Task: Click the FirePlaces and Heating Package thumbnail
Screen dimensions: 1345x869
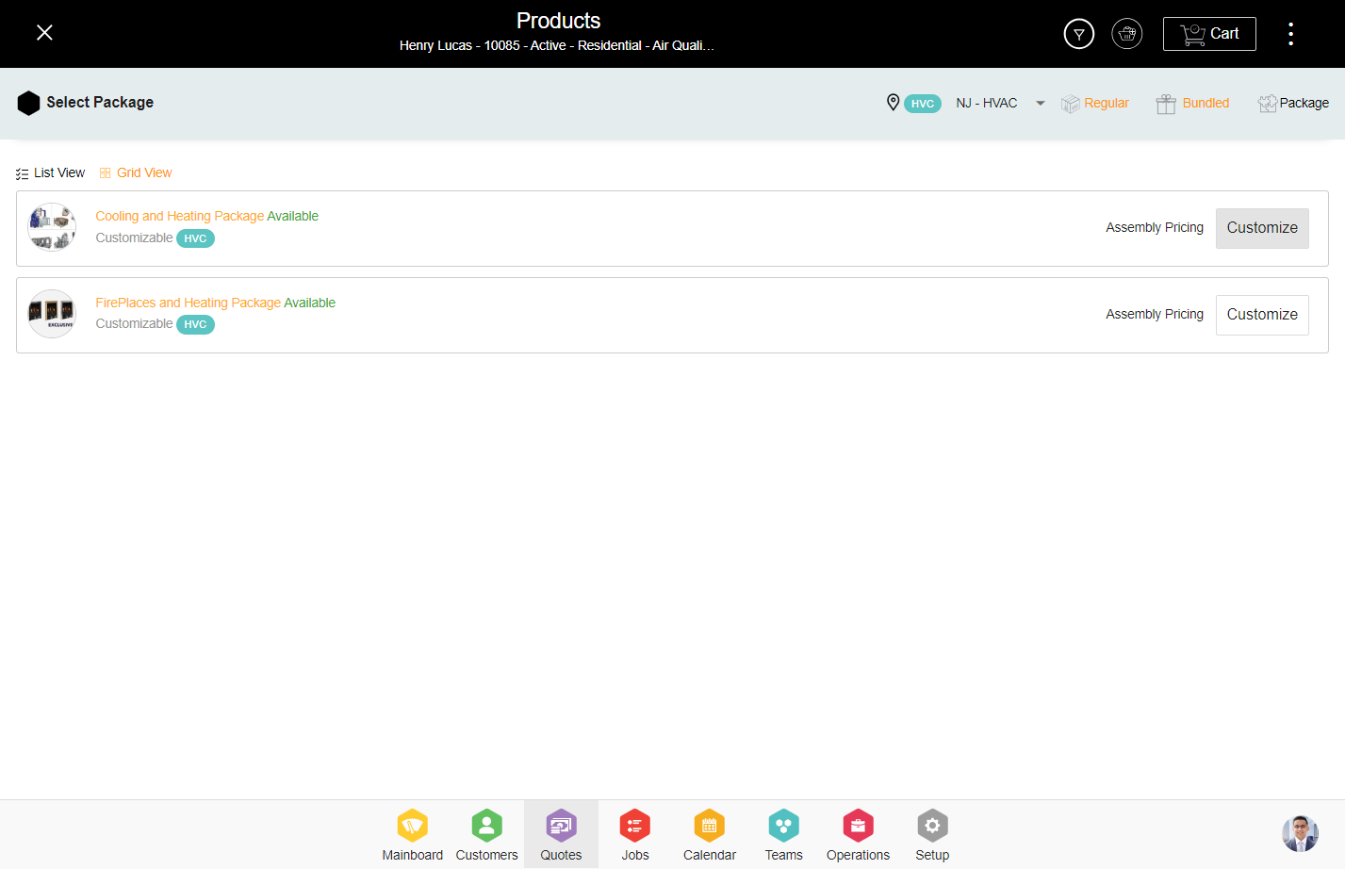Action: [52, 315]
